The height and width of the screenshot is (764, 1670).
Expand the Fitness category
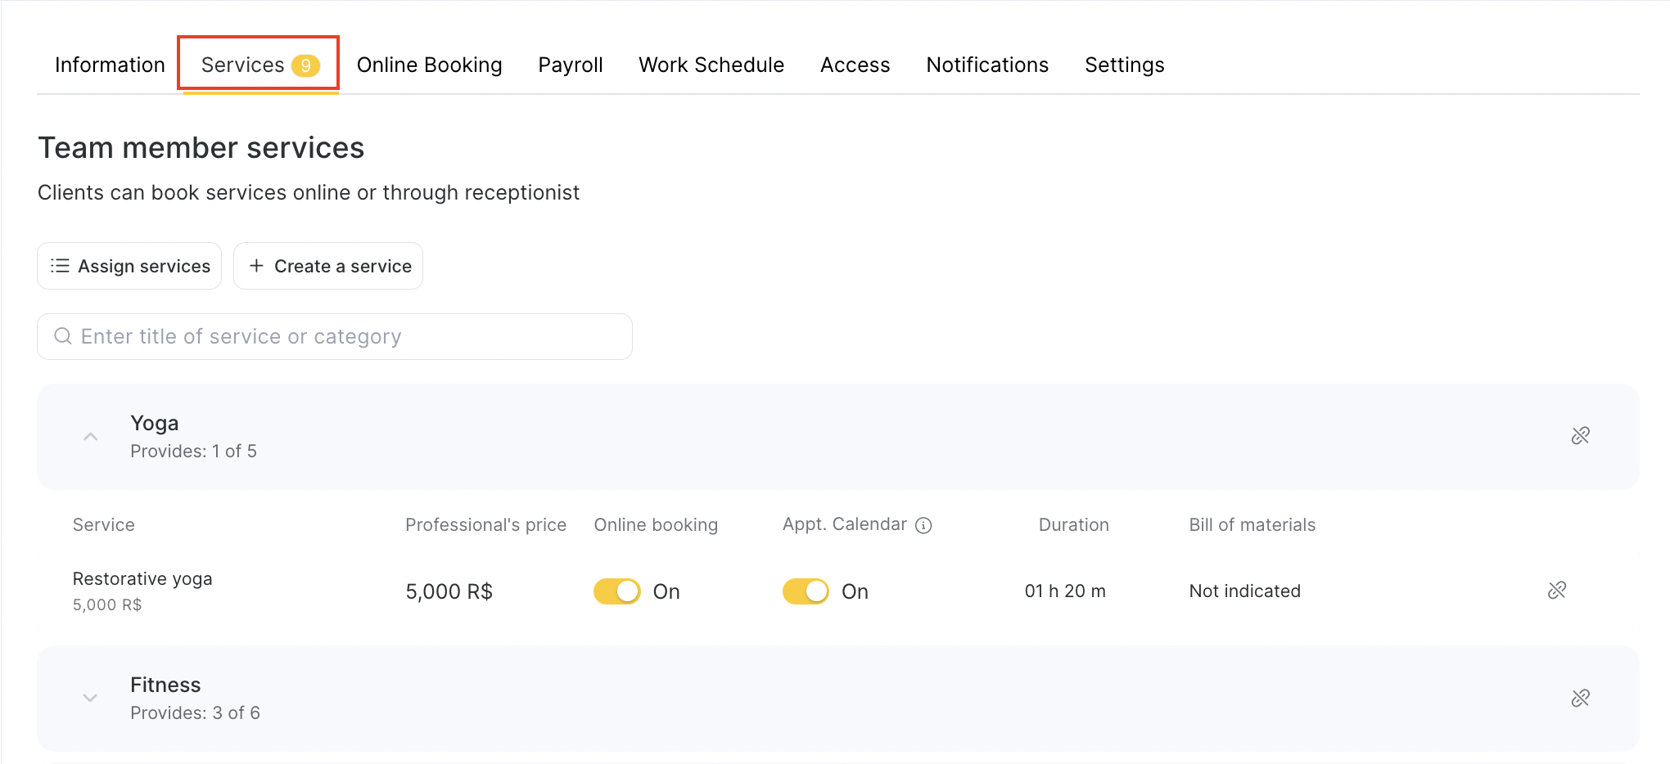click(91, 698)
